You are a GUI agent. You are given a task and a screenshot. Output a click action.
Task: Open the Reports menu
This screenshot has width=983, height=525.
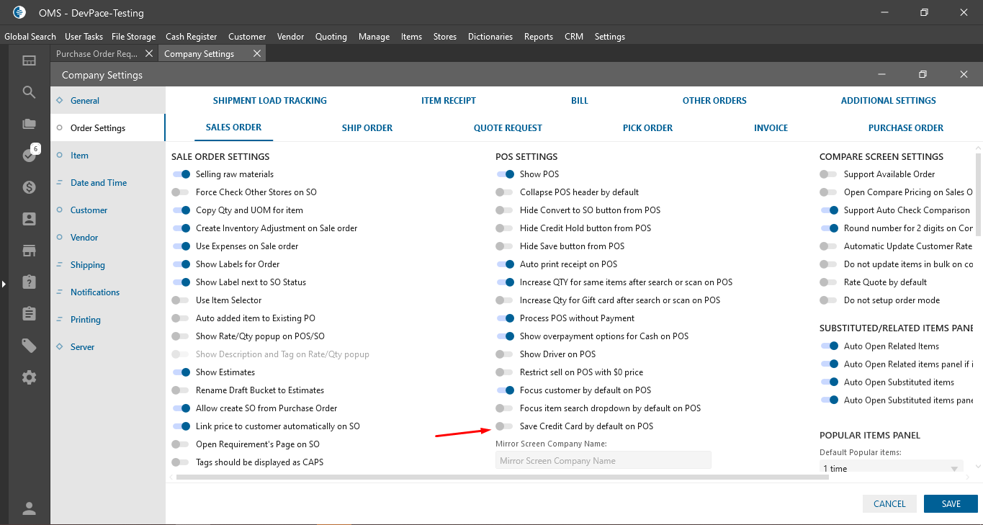pyautogui.click(x=539, y=37)
